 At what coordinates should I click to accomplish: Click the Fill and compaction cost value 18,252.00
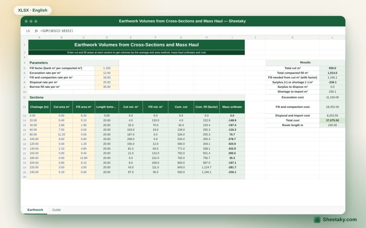click(x=332, y=107)
